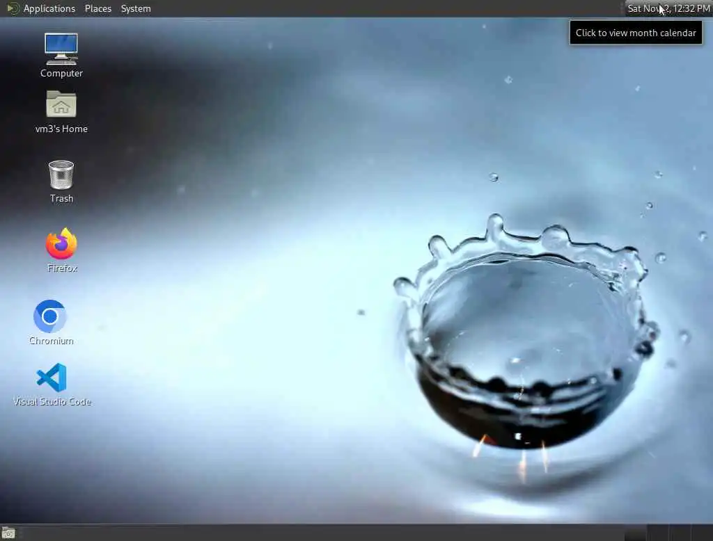Open the Places menu
713x541 pixels.
(x=97, y=8)
